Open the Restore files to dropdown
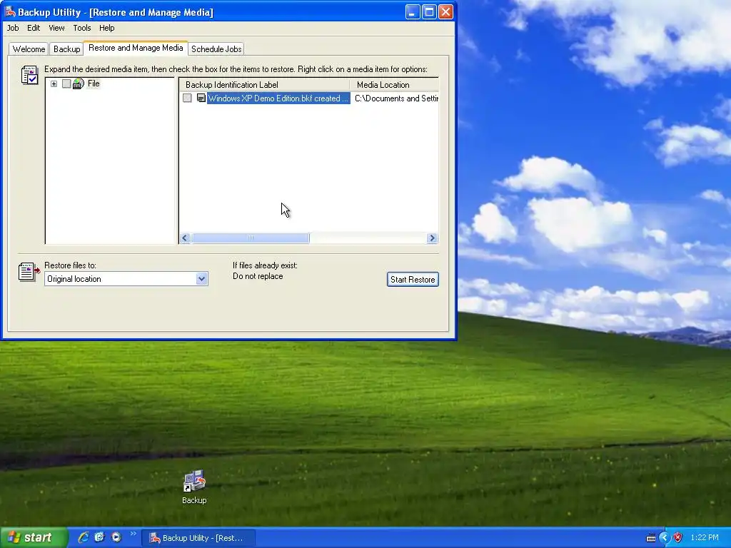 (201, 279)
